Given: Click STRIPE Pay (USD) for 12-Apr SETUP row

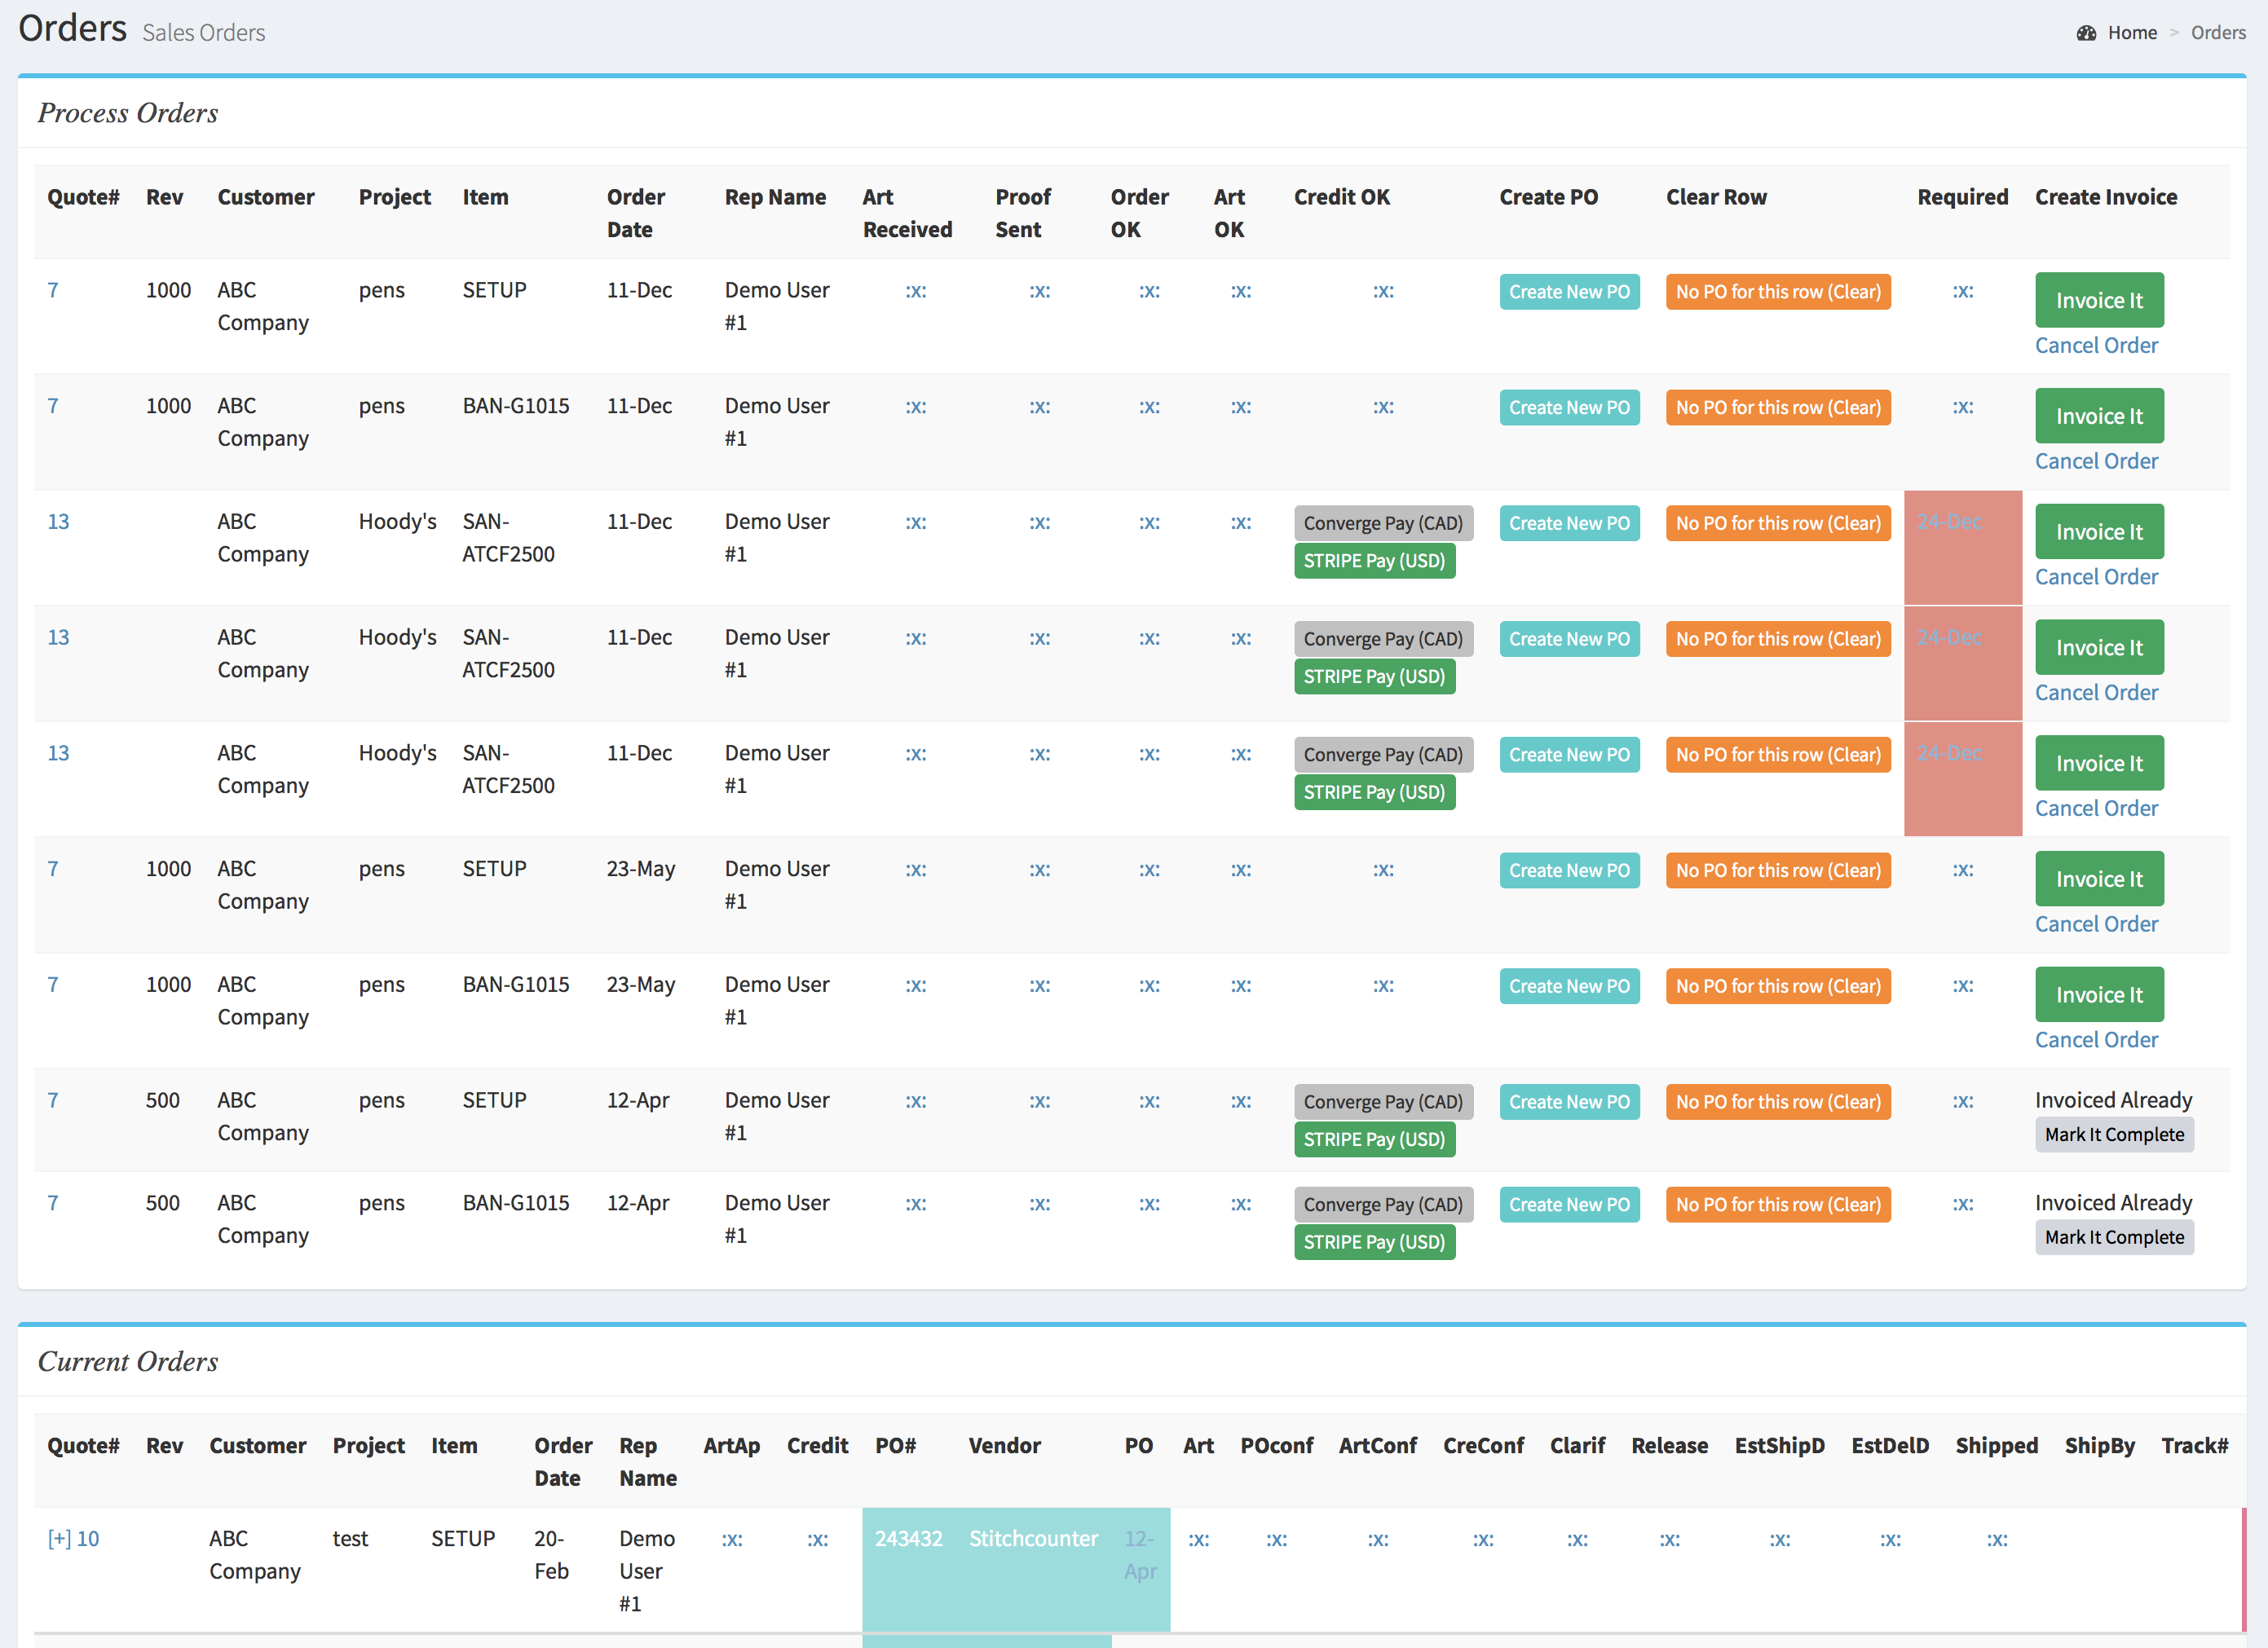Looking at the screenshot, I should pos(1374,1139).
